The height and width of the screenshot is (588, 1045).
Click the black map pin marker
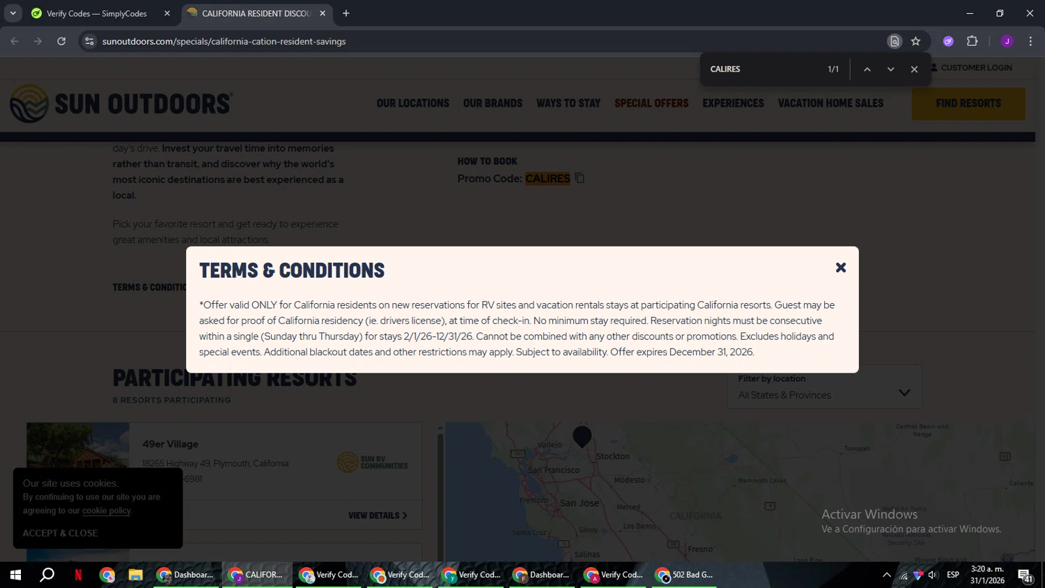[x=582, y=437]
